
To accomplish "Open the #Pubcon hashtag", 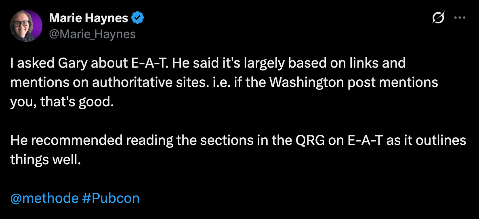I will tap(111, 198).
